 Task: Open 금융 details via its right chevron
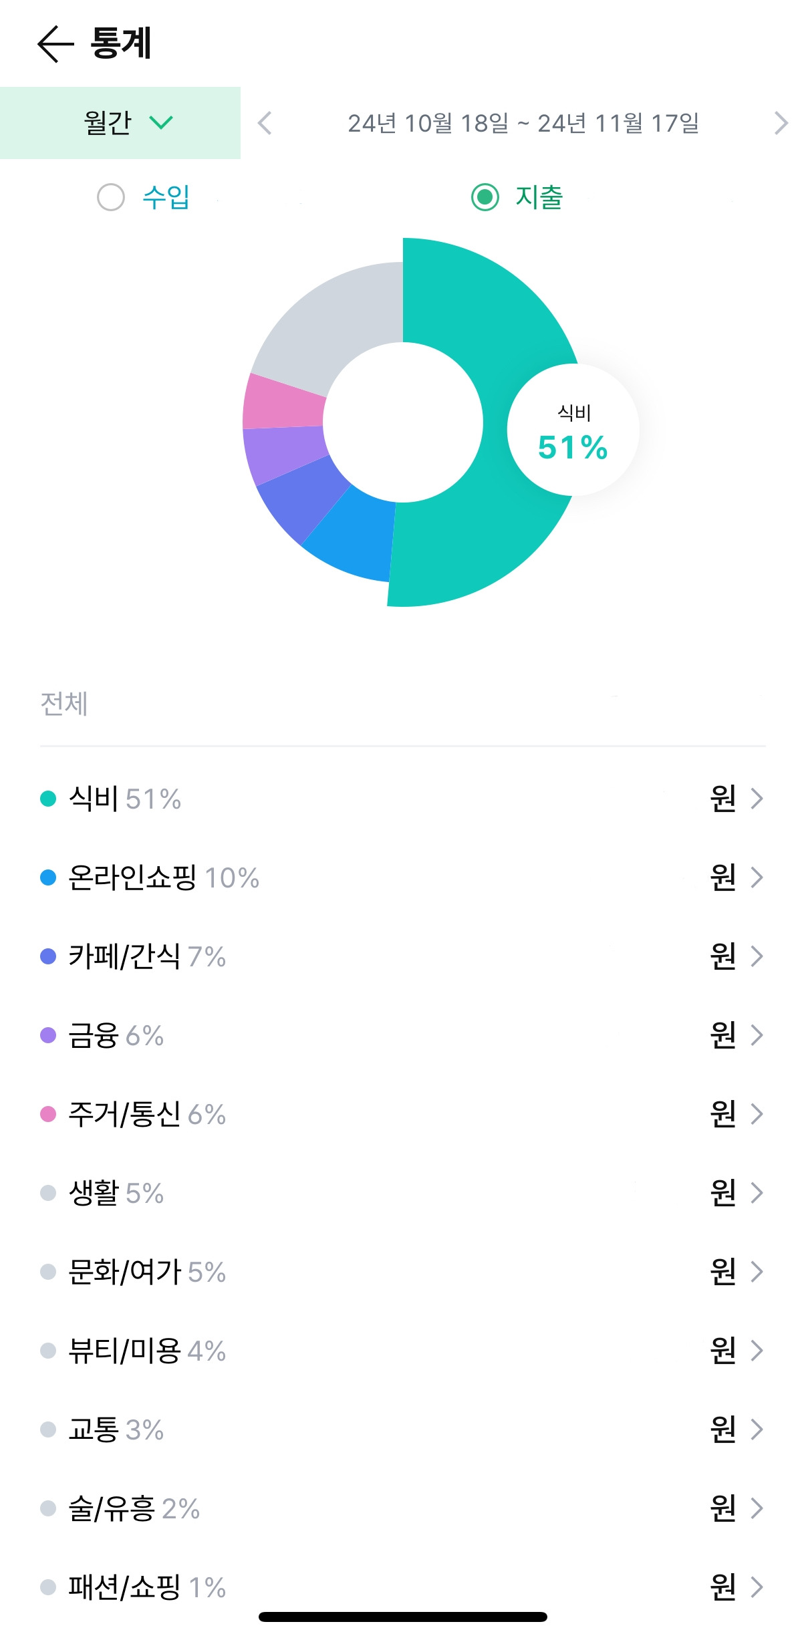coord(757,1035)
